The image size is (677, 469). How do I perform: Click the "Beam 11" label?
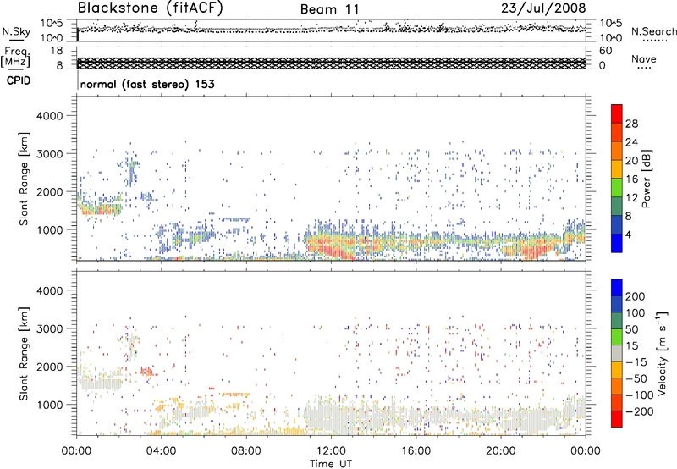[x=330, y=10]
